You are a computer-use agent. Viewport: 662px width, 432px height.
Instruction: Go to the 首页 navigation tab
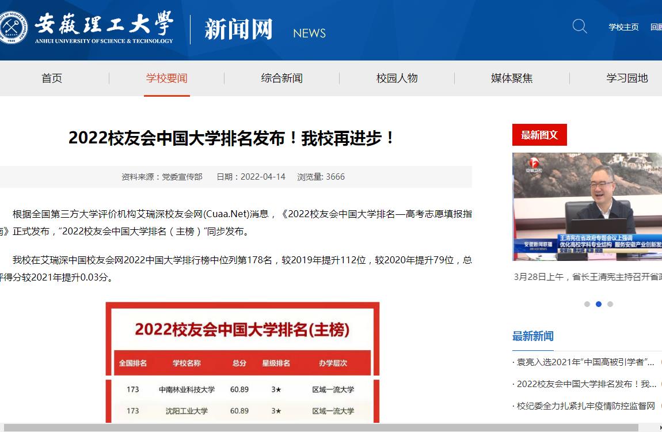(51, 78)
